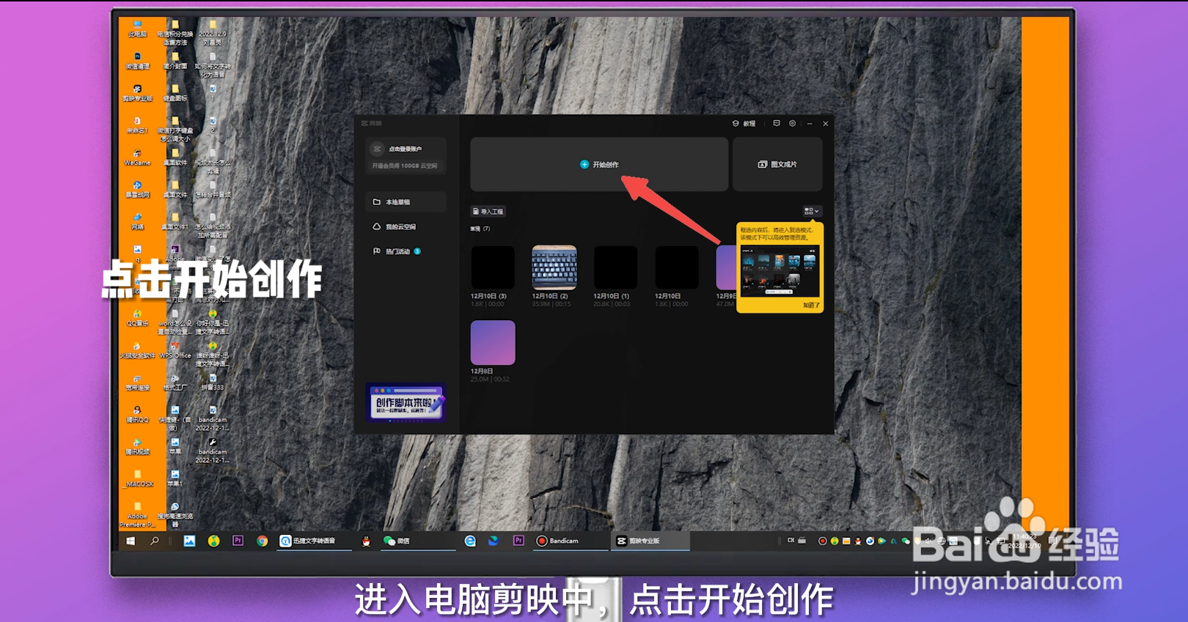Open draft 12月10日 (3) thumbnail
The height and width of the screenshot is (622, 1188).
[493, 267]
